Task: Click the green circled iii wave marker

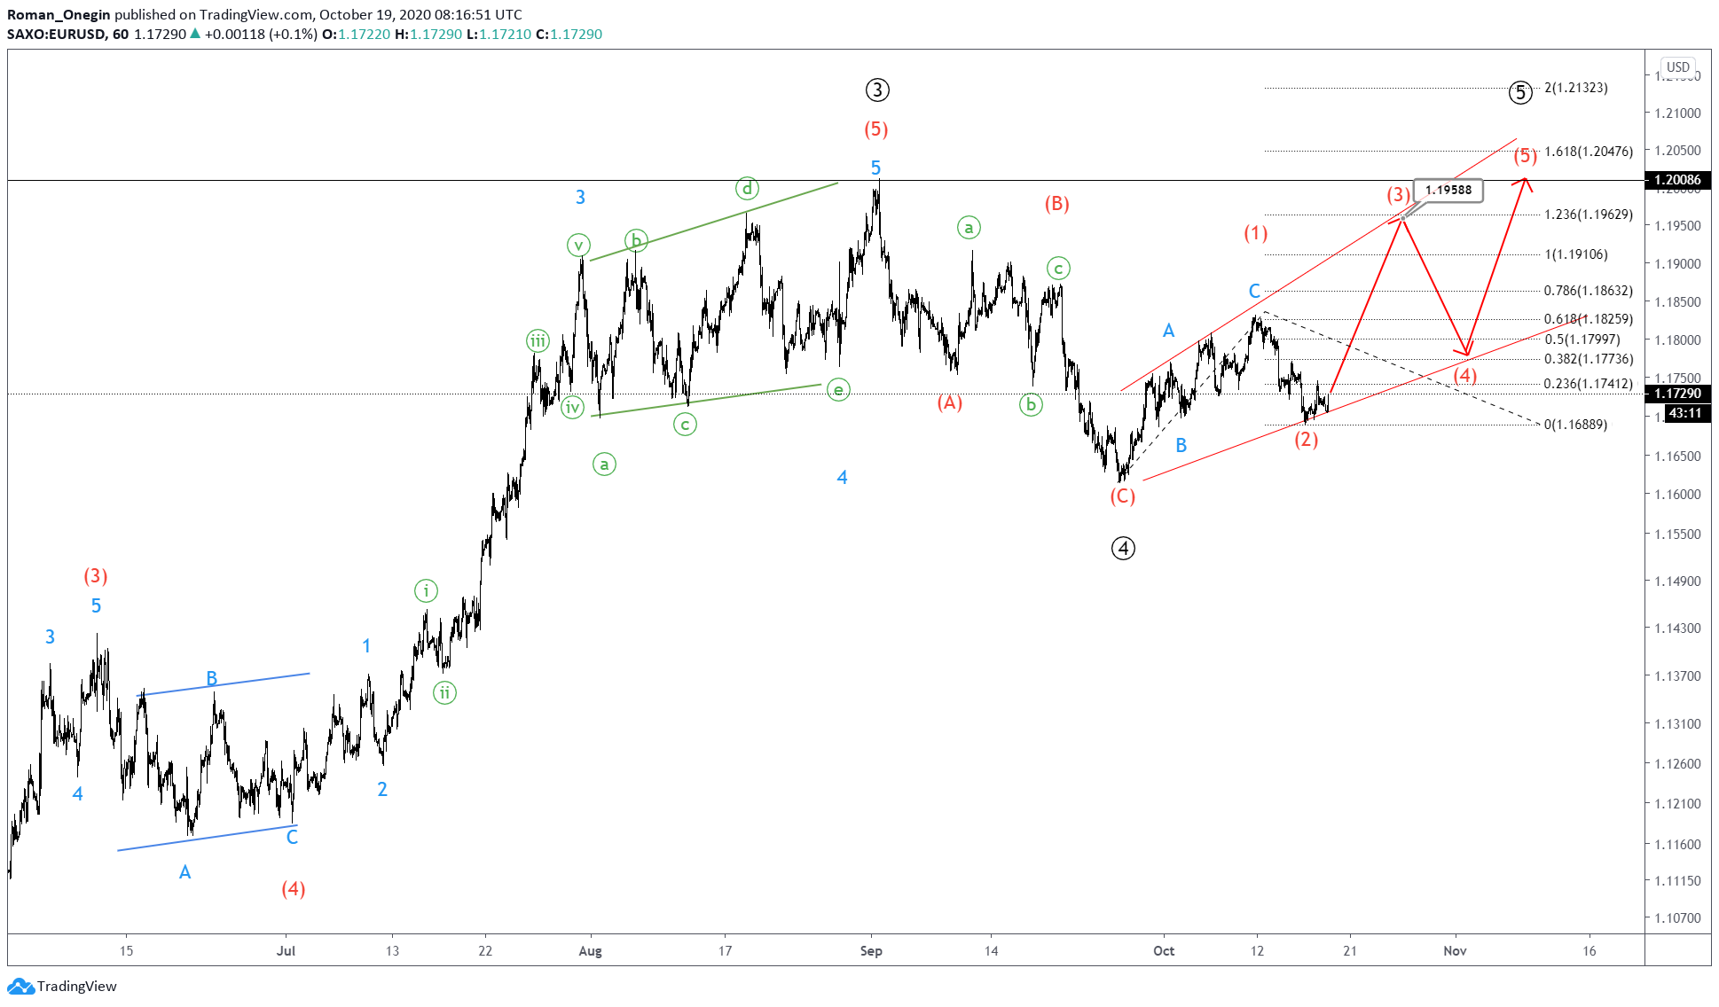Action: 538,341
